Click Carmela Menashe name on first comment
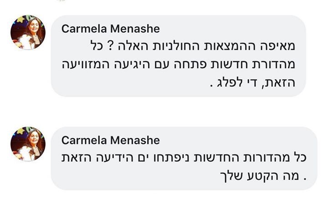 110,29
